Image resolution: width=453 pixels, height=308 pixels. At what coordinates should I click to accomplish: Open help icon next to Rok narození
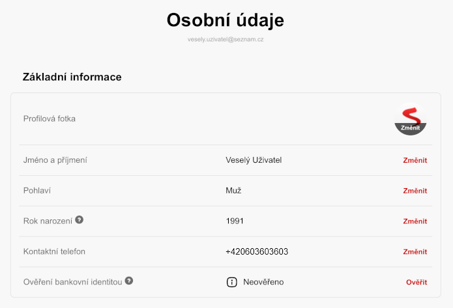pyautogui.click(x=79, y=219)
